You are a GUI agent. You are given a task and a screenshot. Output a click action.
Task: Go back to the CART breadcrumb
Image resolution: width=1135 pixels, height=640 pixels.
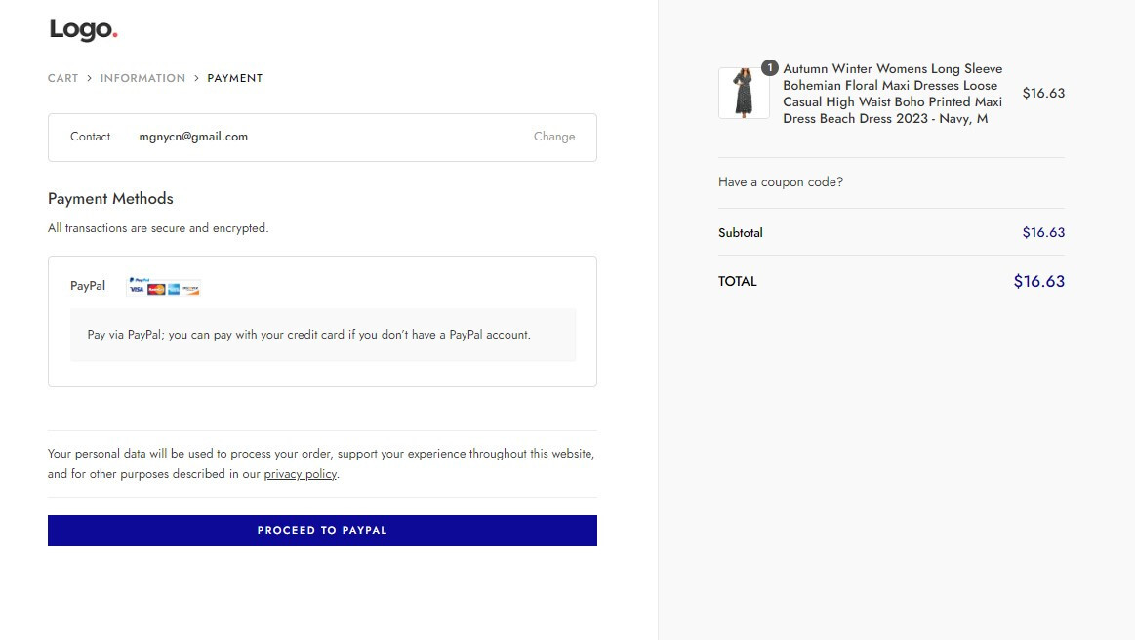click(x=63, y=78)
